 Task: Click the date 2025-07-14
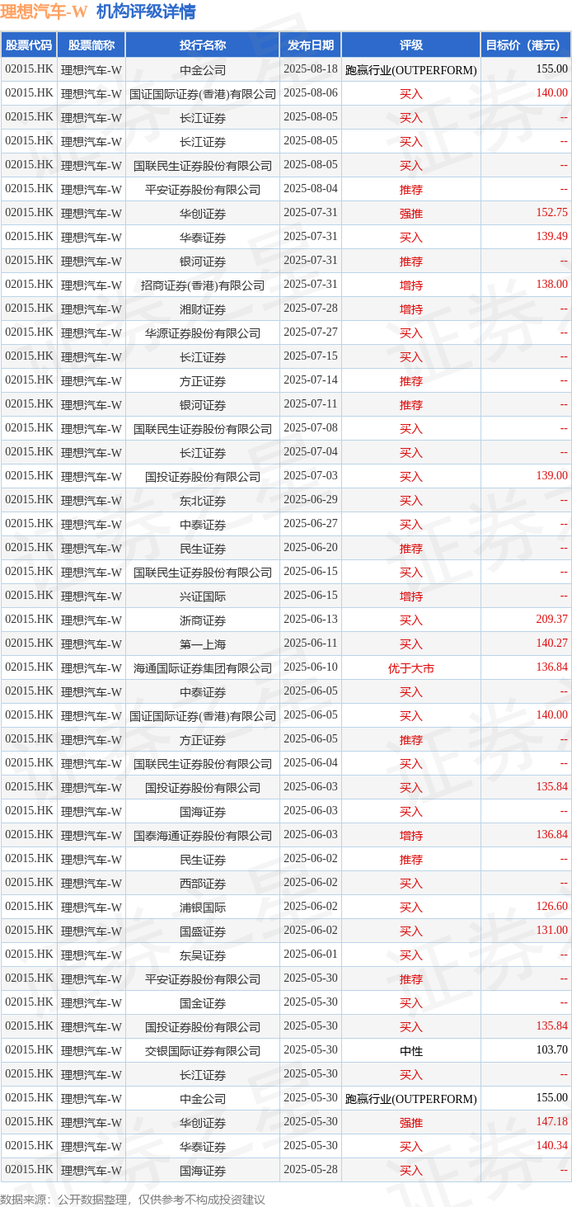(x=311, y=381)
